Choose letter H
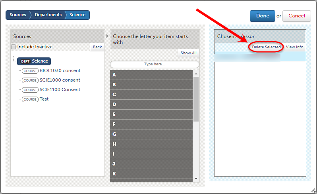The height and width of the screenshot is (194, 317). click(151, 144)
